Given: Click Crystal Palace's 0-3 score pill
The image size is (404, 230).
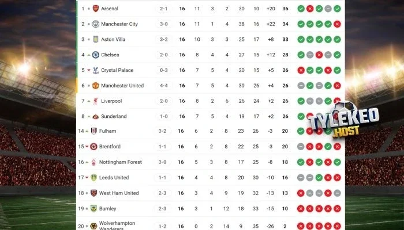Looking at the screenshot, I should click(163, 70).
